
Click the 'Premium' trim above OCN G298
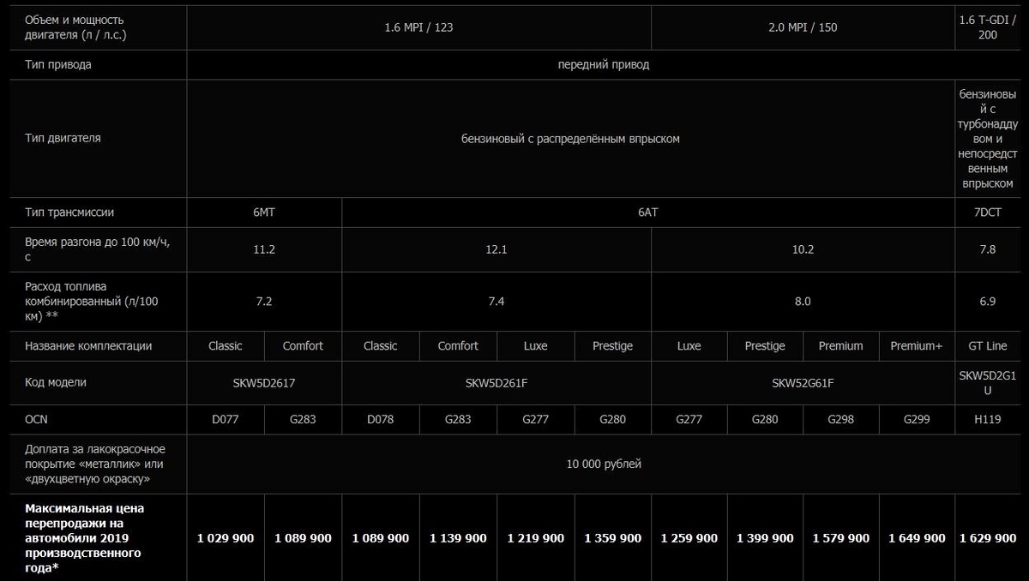[x=841, y=346]
